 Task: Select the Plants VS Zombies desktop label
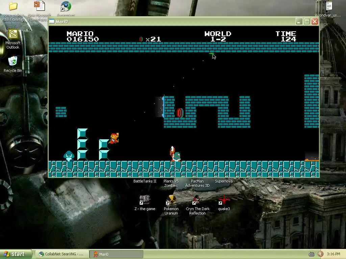click(x=171, y=183)
